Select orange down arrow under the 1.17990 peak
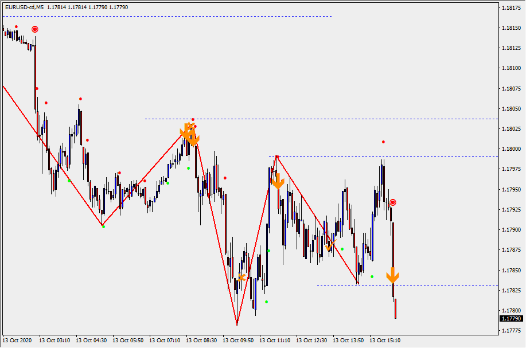This screenshot has height=348, width=526. [278, 182]
